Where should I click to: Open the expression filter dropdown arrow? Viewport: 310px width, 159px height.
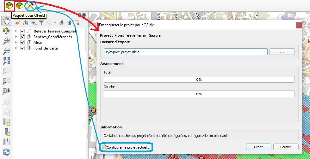[55, 23]
